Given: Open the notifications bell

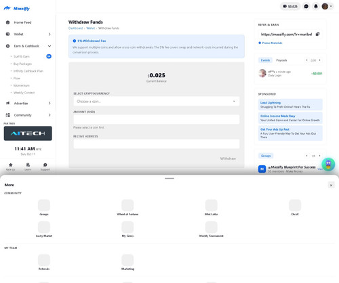Looking at the screenshot, I should point(316,6).
